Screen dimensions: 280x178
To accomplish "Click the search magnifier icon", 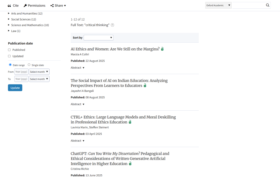I will click(267, 5).
